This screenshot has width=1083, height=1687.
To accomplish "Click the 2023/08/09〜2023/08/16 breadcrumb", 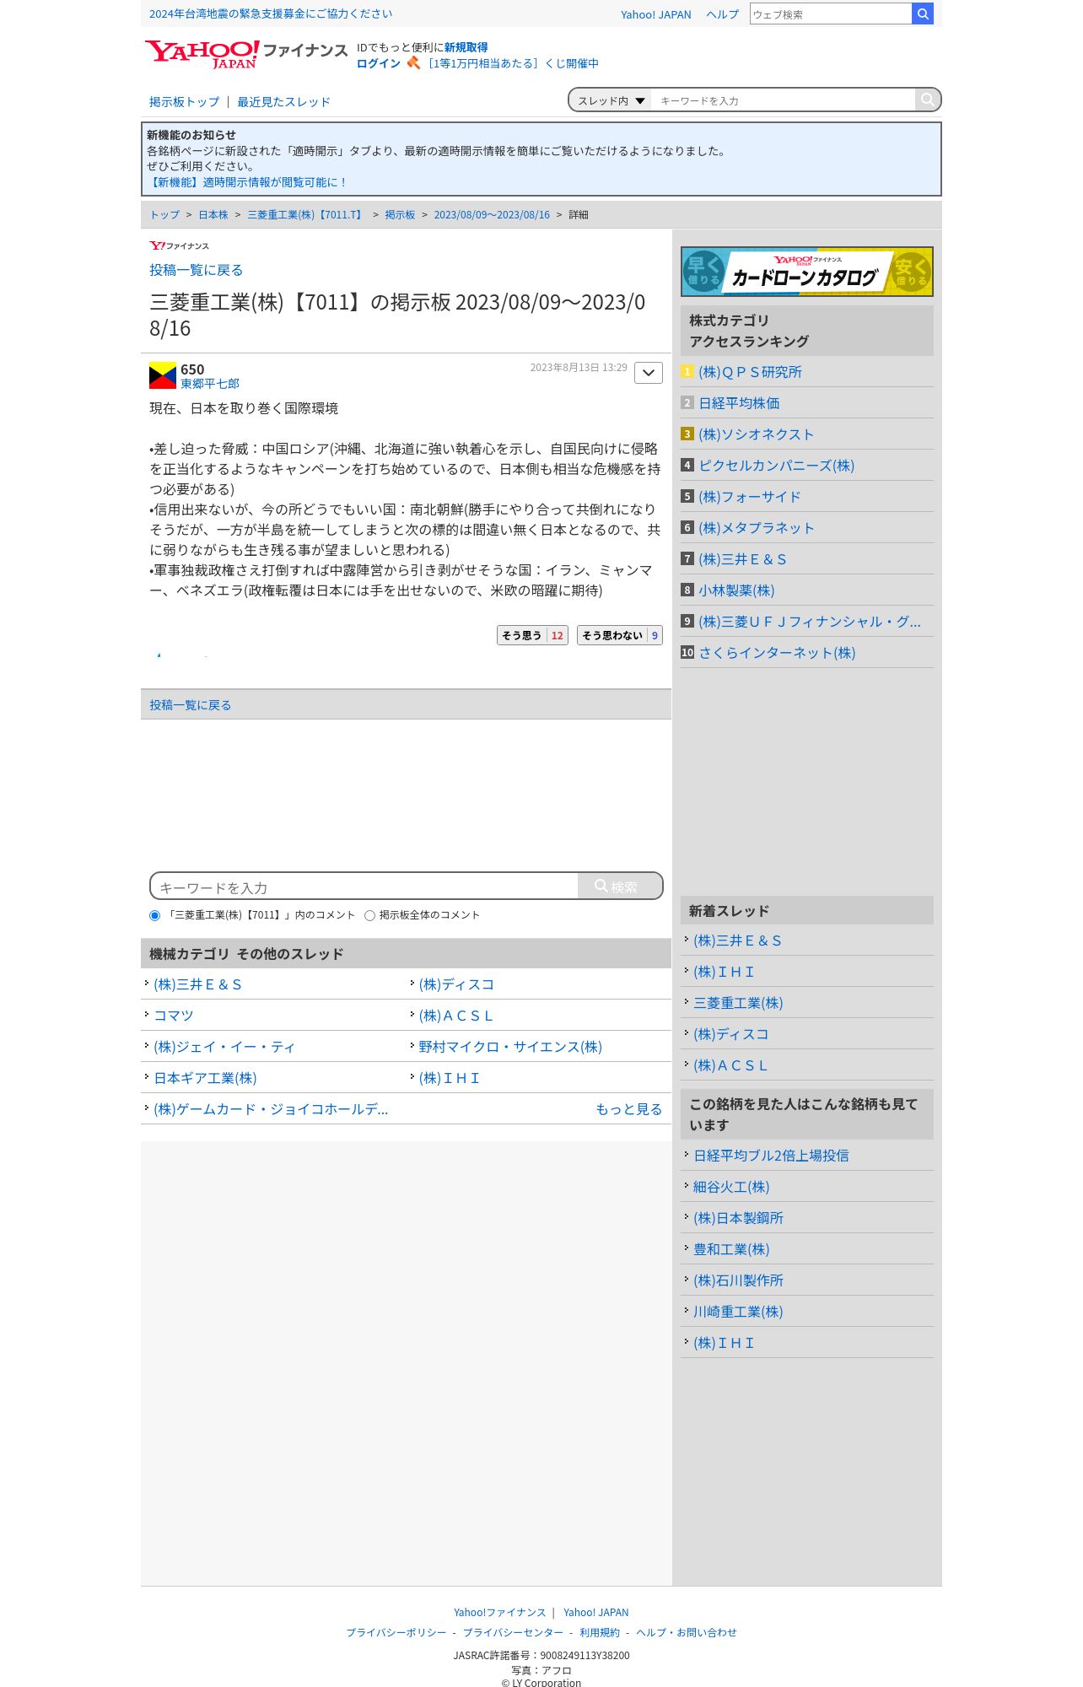I will [x=492, y=215].
